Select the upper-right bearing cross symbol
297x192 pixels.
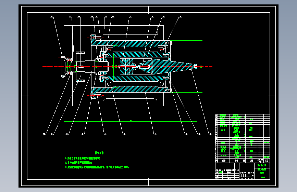pyautogui.click(x=162, y=49)
